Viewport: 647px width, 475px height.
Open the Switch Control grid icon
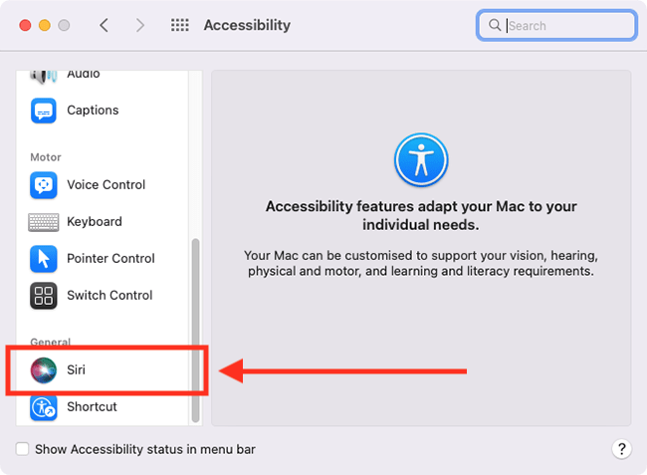44,296
